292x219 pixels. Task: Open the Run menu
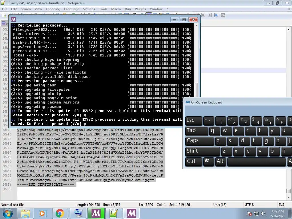(128, 9)
